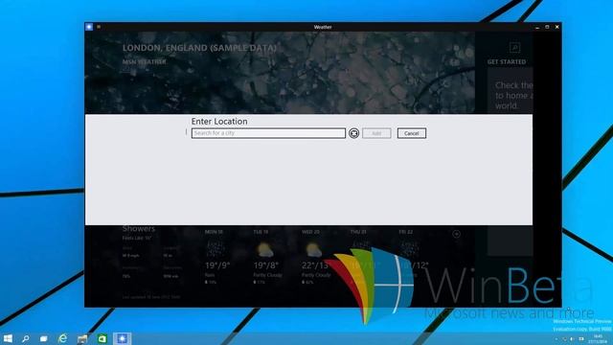This screenshot has height=345, width=613.
Task: Open Task View from the taskbar
Action: coord(44,338)
